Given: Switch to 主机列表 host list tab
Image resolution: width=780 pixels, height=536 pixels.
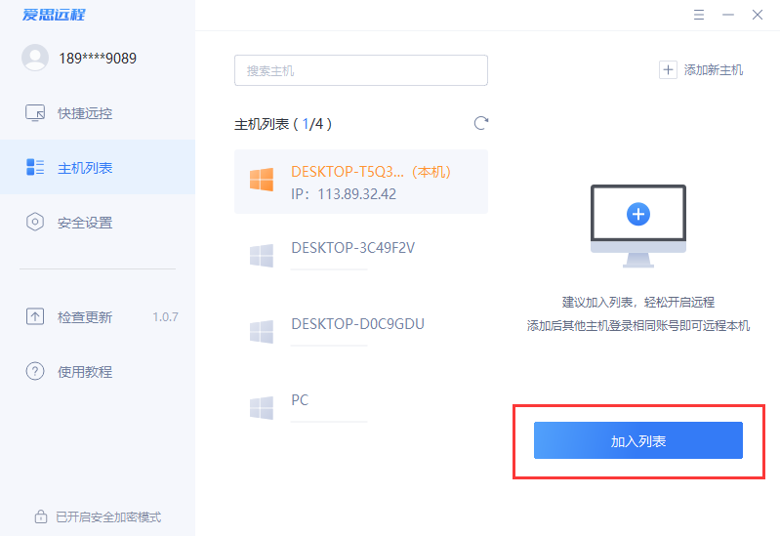Looking at the screenshot, I should [85, 168].
